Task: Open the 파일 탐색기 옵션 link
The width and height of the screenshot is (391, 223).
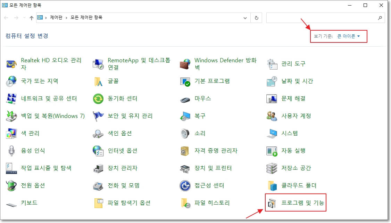Action: (x=129, y=203)
